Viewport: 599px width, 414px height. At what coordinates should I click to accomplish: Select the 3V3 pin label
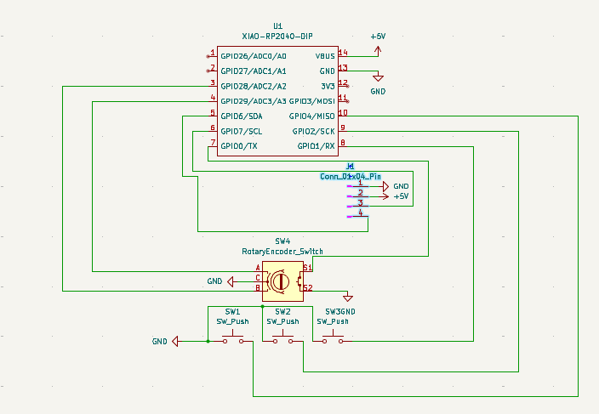328,86
